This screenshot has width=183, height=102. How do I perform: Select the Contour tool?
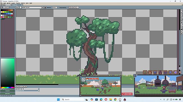point(182,29)
